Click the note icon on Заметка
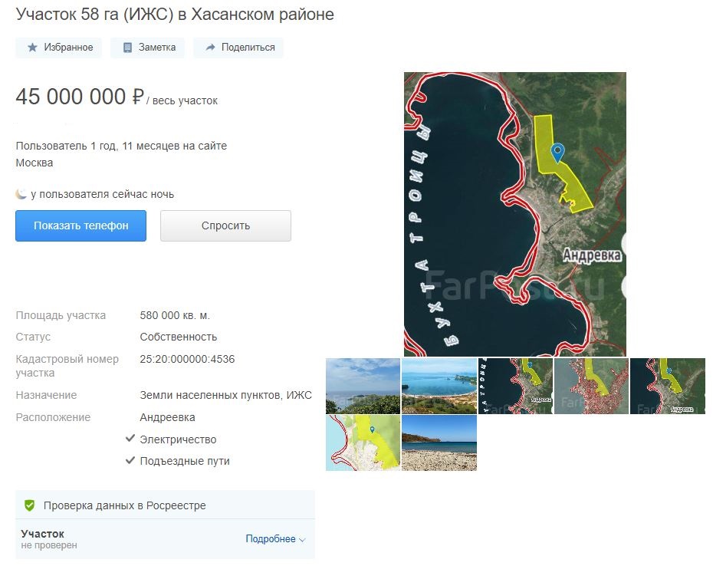 (x=127, y=48)
